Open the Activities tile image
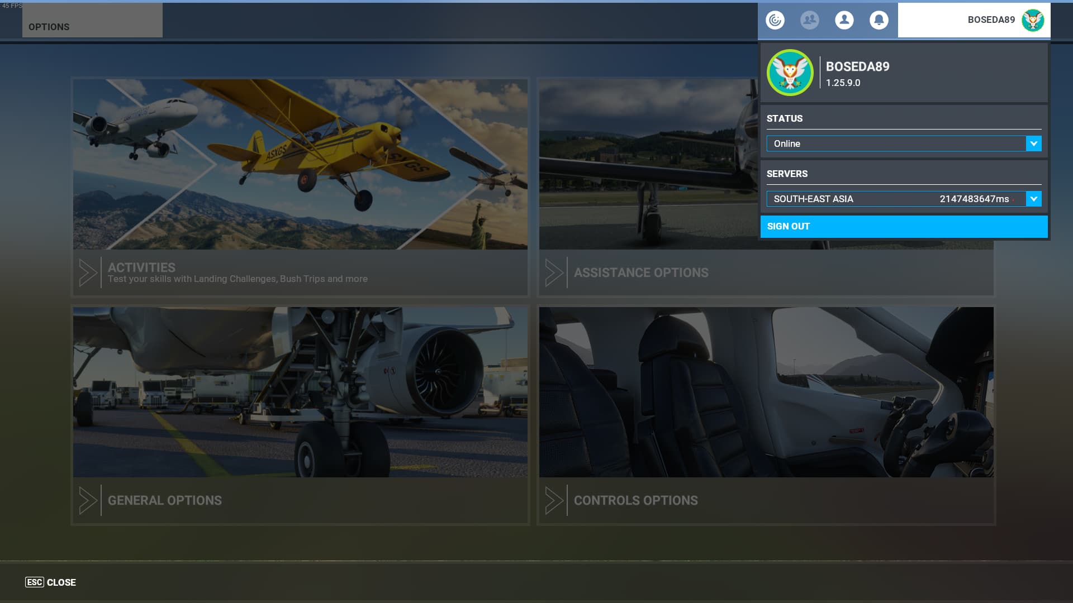Viewport: 1073px width, 603px height. click(300, 164)
